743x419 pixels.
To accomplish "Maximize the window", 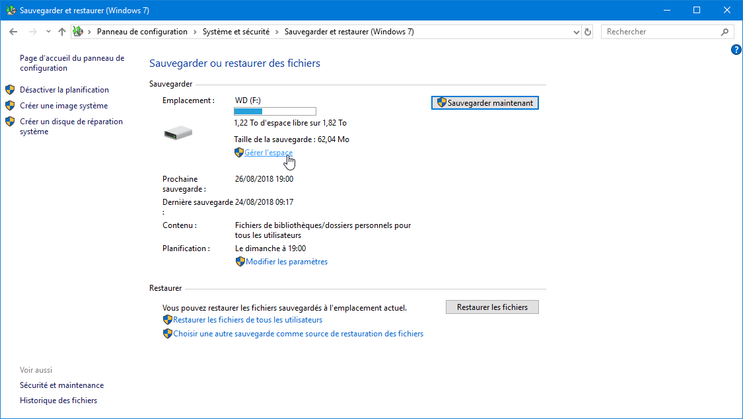I will pos(697,10).
